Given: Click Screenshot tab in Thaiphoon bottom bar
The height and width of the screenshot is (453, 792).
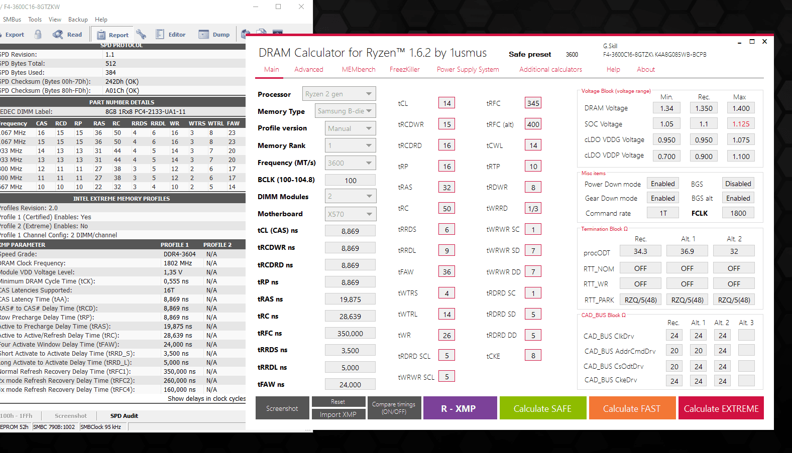Looking at the screenshot, I should [x=71, y=416].
